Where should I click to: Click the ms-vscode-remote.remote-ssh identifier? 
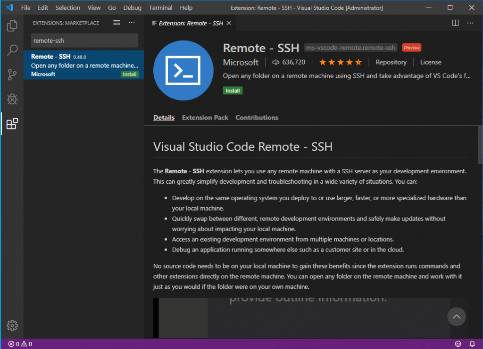tap(350, 48)
